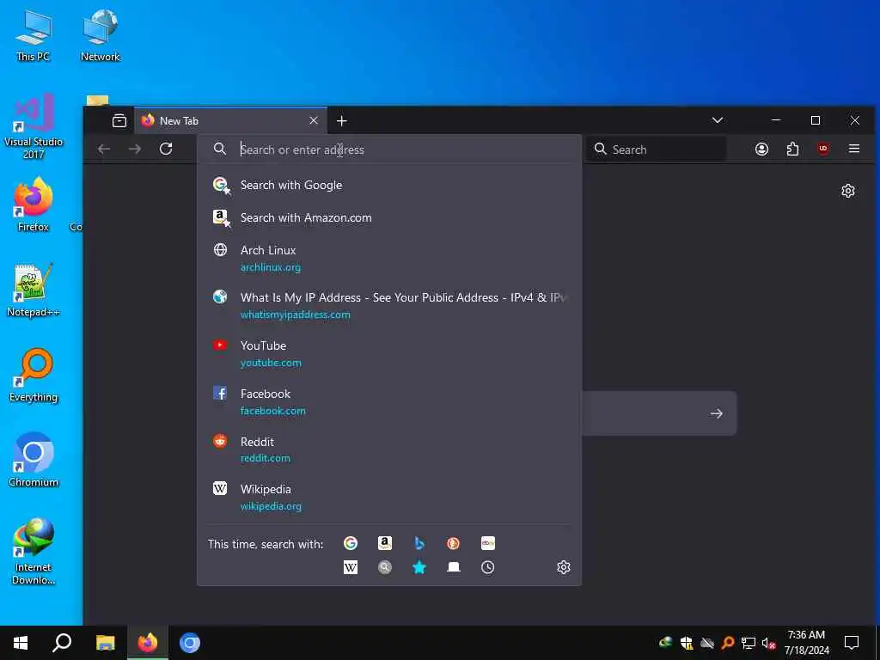Open the Firefox hamburger application menu

click(854, 149)
